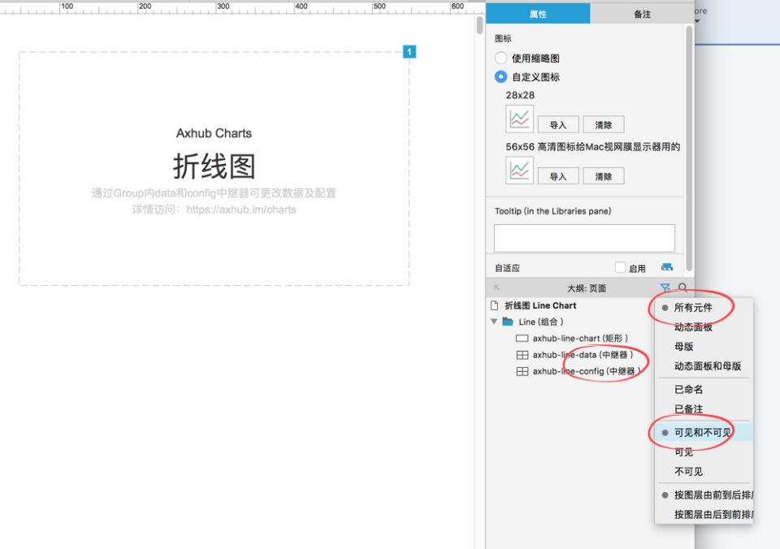Choose 可见和不可见 in filter menu

pos(704,433)
